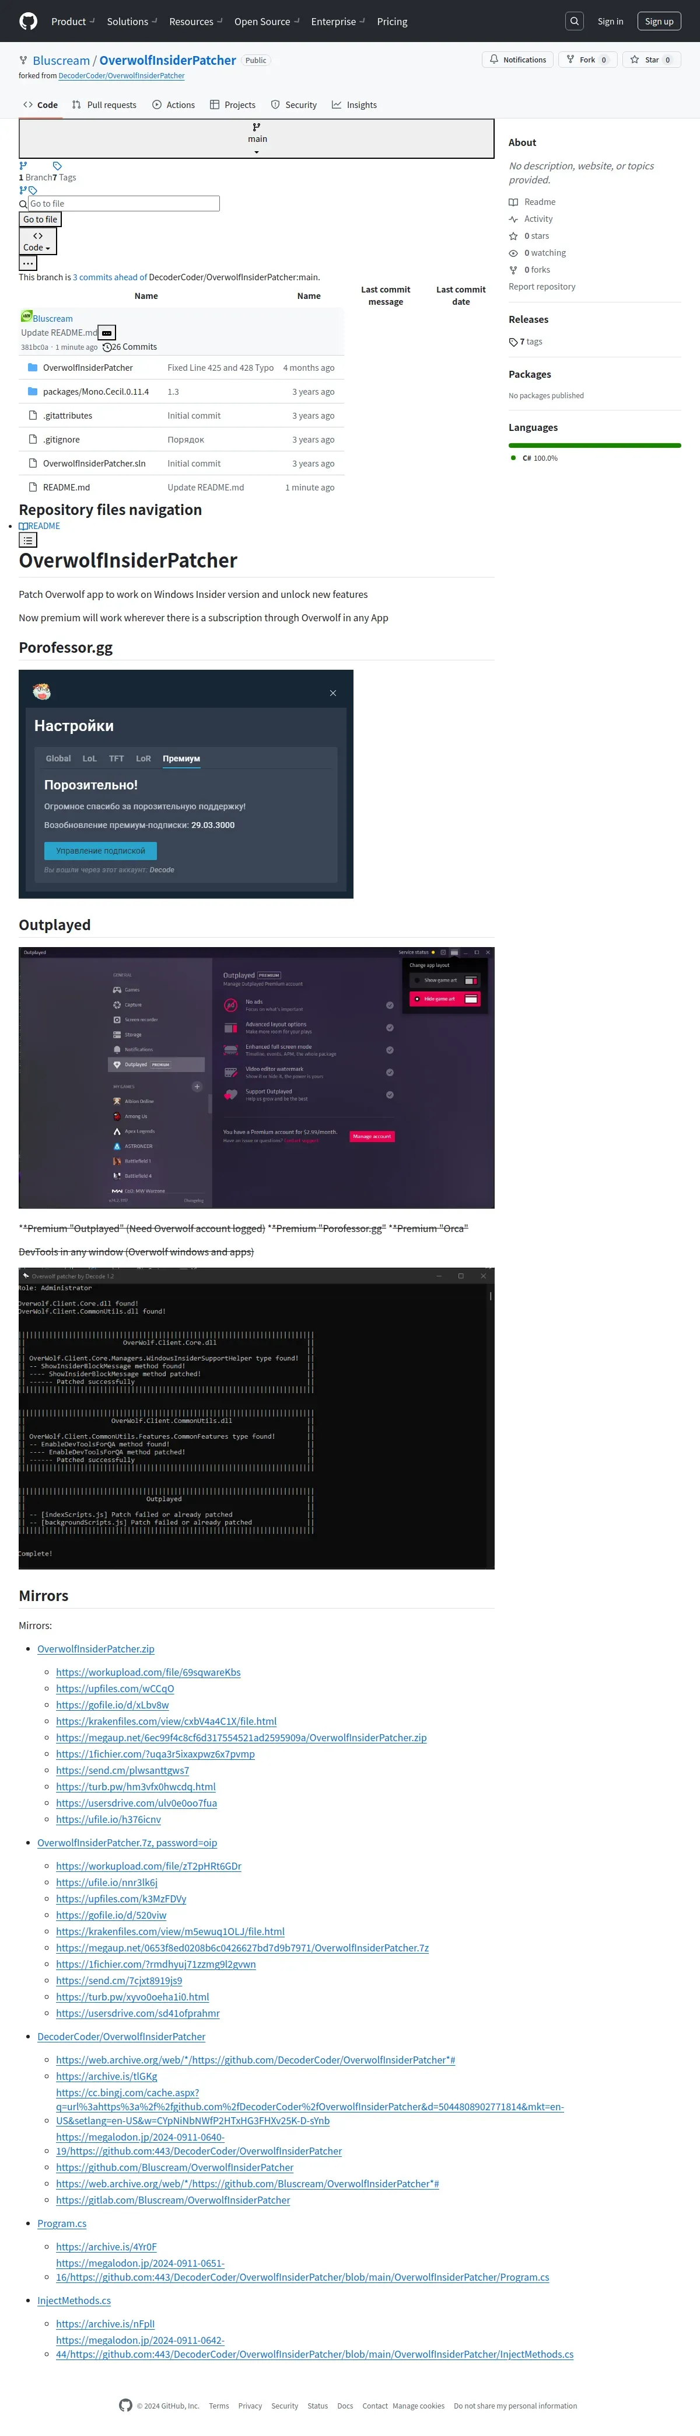Click commit message 'Fixed Line 425 and 428 Typo'
Image resolution: width=700 pixels, height=2436 pixels.
221,368
